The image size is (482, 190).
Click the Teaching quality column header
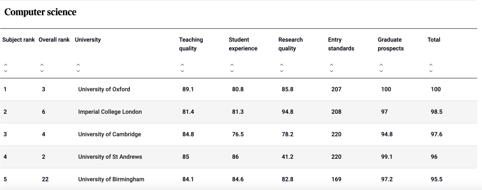point(191,44)
